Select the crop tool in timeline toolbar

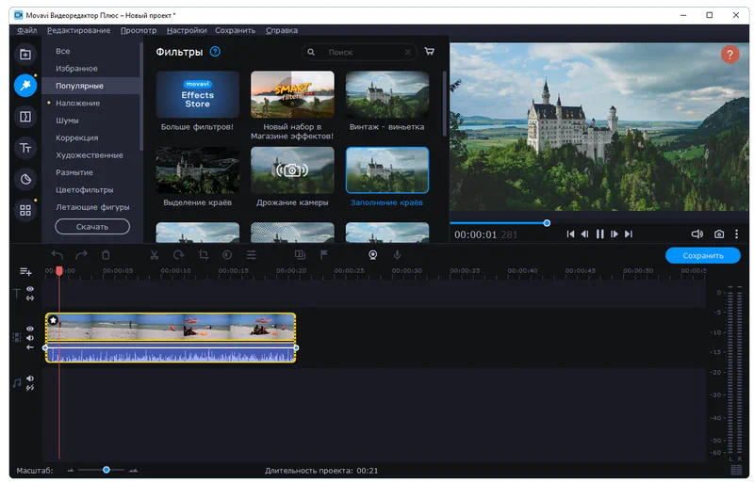pyautogui.click(x=204, y=255)
